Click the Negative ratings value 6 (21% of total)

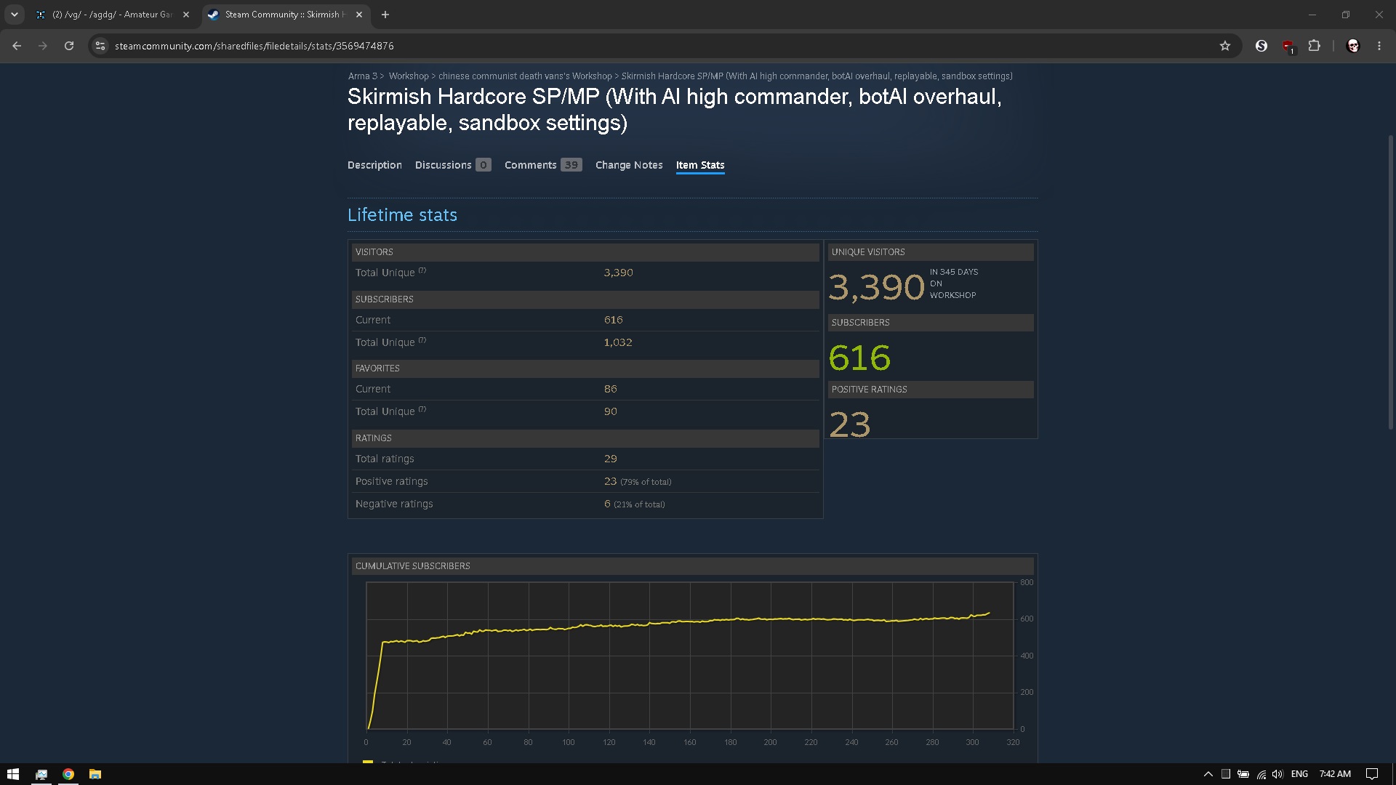pyautogui.click(x=634, y=504)
